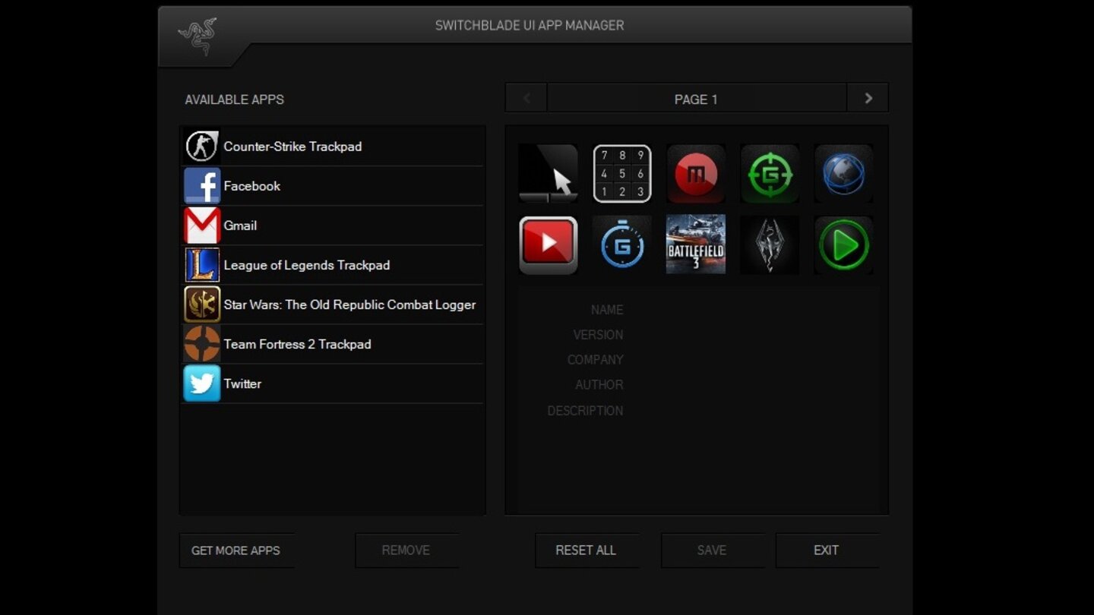This screenshot has width=1094, height=615.
Task: Click the Facebook logo icon
Action: (202, 186)
